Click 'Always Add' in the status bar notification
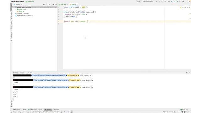 [x=50, y=112]
